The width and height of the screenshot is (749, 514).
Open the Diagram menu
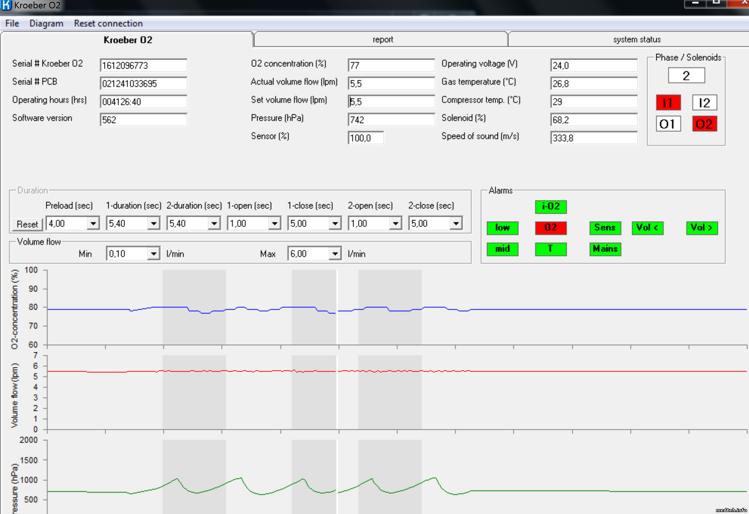(46, 24)
